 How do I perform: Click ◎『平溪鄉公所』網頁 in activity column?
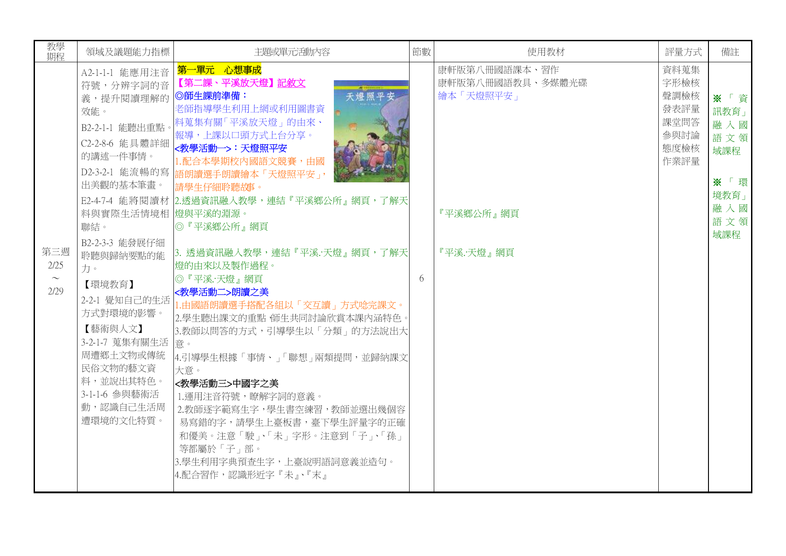[221, 227]
